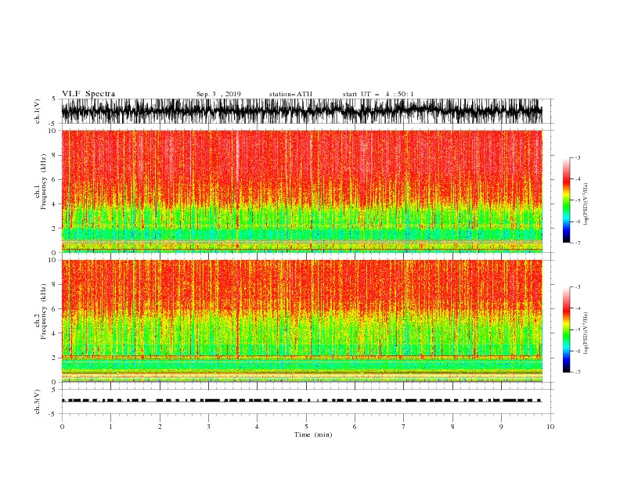Click time axis tick label "1"
The image size is (620, 479).
tap(110, 427)
